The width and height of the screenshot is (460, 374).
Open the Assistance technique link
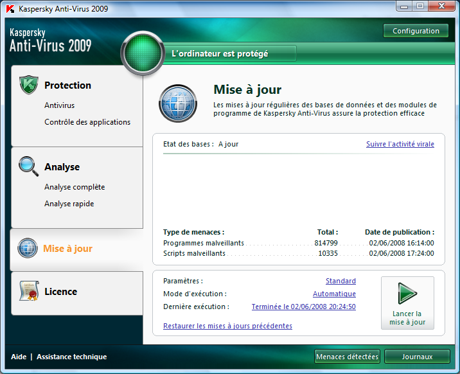pyautogui.click(x=72, y=357)
